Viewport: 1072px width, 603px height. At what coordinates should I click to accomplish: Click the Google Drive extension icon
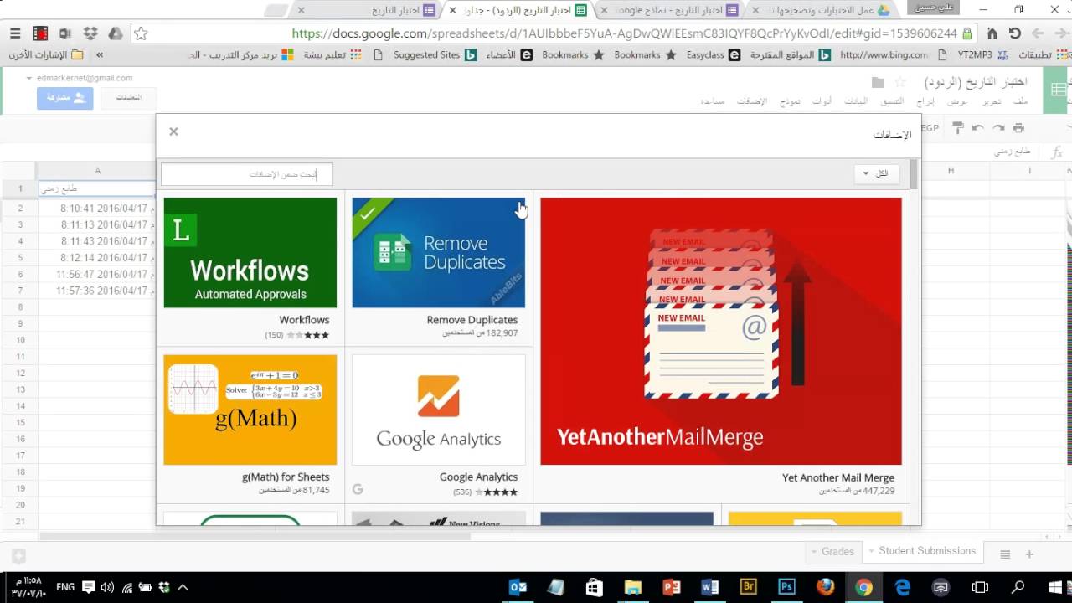[116, 33]
